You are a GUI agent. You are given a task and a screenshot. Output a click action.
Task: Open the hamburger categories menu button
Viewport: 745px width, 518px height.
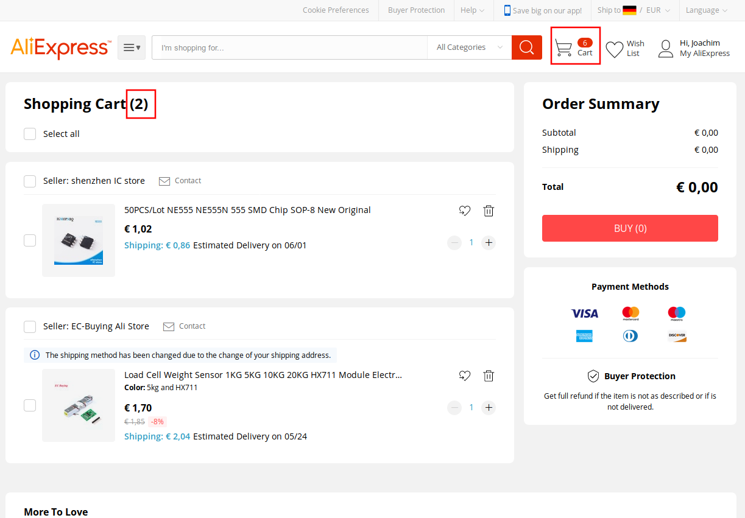132,47
